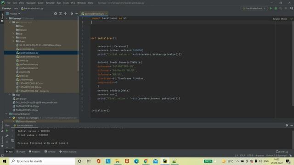Click the Fyersapi breadcrumb in navigation bar

pos(7,8)
